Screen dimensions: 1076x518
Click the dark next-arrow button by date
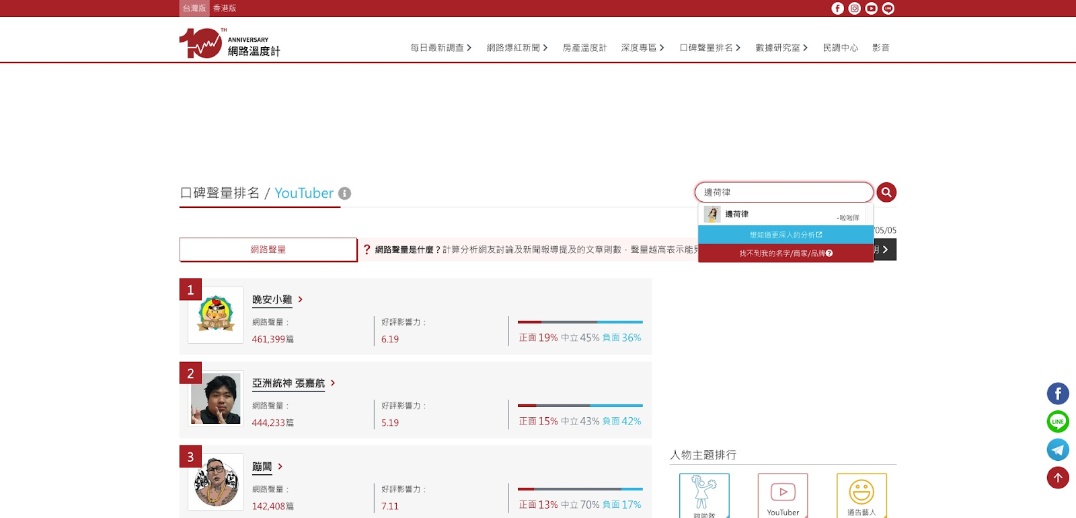[x=885, y=250]
